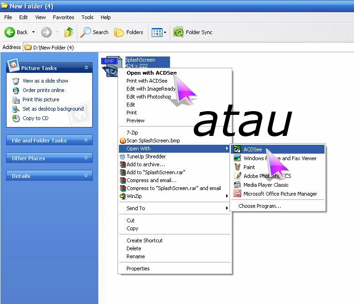The width and height of the screenshot is (354, 304).
Task: Expand the Details panel
Action: tap(86, 176)
